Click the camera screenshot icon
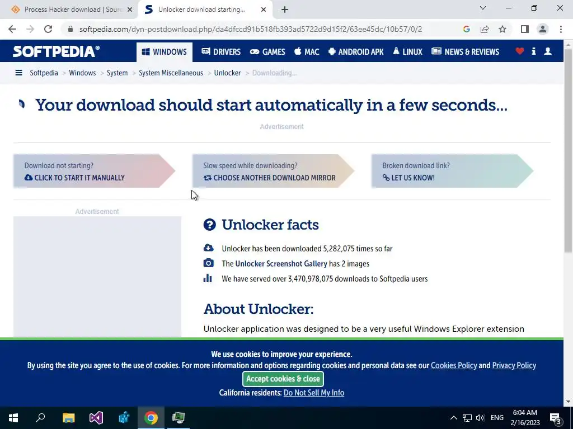 point(208,263)
